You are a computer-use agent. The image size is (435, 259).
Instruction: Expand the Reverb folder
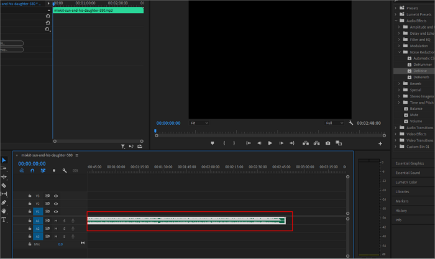399,83
